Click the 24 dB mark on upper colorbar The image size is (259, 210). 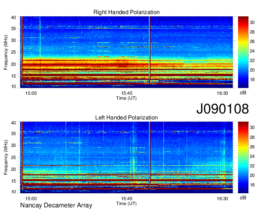pyautogui.click(x=252, y=51)
